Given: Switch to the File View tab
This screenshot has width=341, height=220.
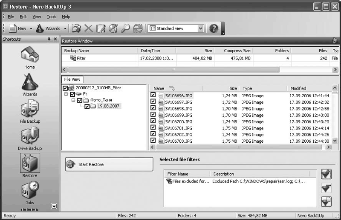Looking at the screenshot, I should tap(72, 79).
